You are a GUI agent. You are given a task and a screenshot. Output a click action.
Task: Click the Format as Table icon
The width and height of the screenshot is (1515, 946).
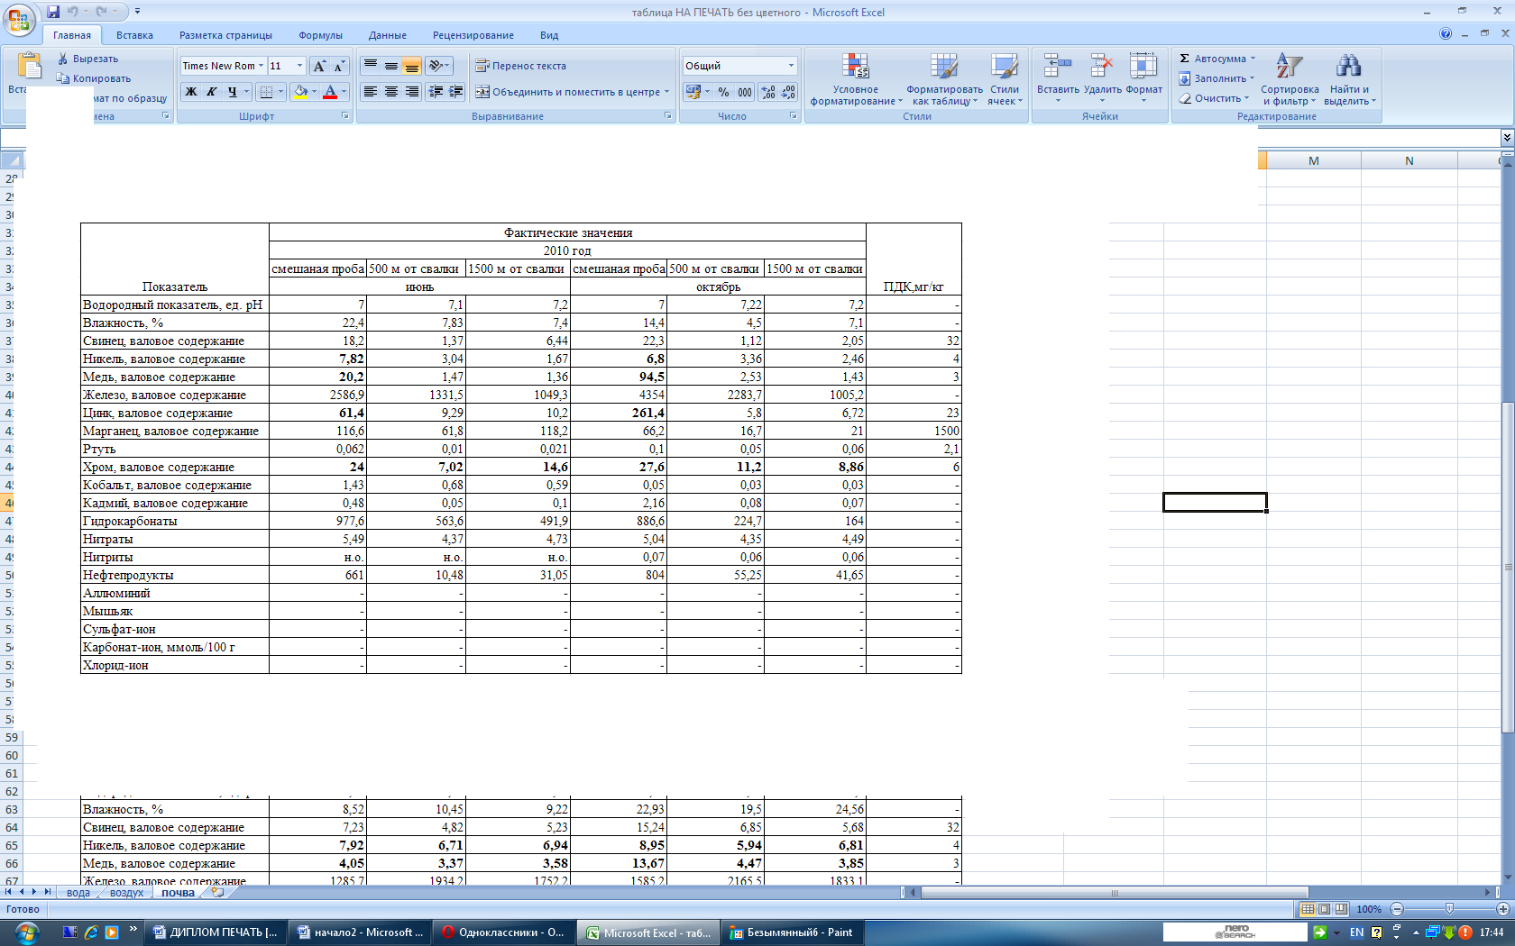point(943,67)
